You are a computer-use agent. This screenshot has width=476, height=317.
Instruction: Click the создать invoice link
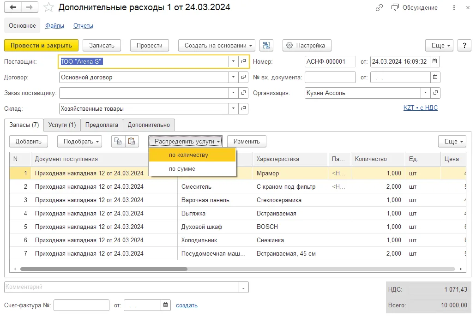point(187,305)
